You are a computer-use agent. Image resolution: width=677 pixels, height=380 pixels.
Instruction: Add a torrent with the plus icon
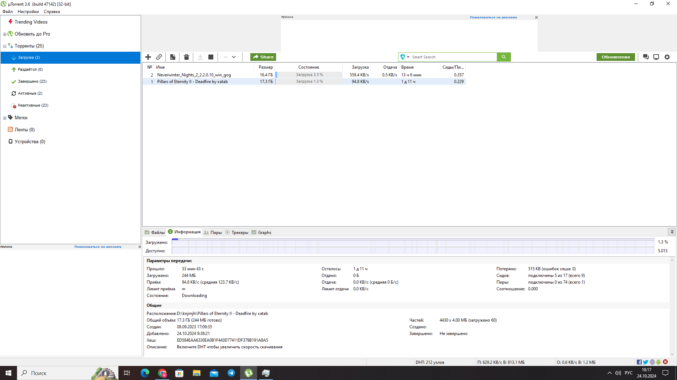(148, 57)
